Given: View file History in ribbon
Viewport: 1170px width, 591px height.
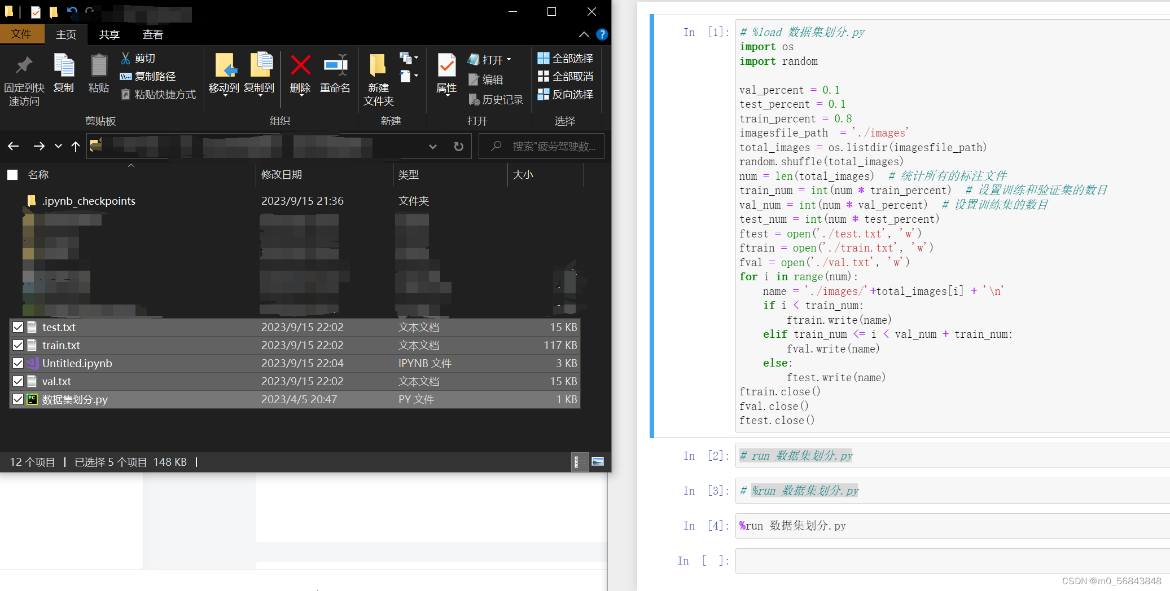Looking at the screenshot, I should coord(496,100).
